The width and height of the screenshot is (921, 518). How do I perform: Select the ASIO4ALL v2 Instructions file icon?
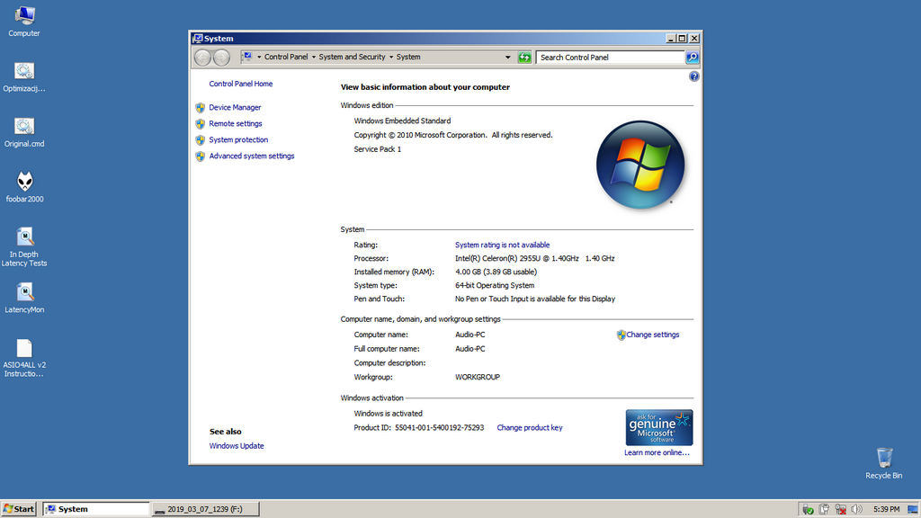coord(24,348)
